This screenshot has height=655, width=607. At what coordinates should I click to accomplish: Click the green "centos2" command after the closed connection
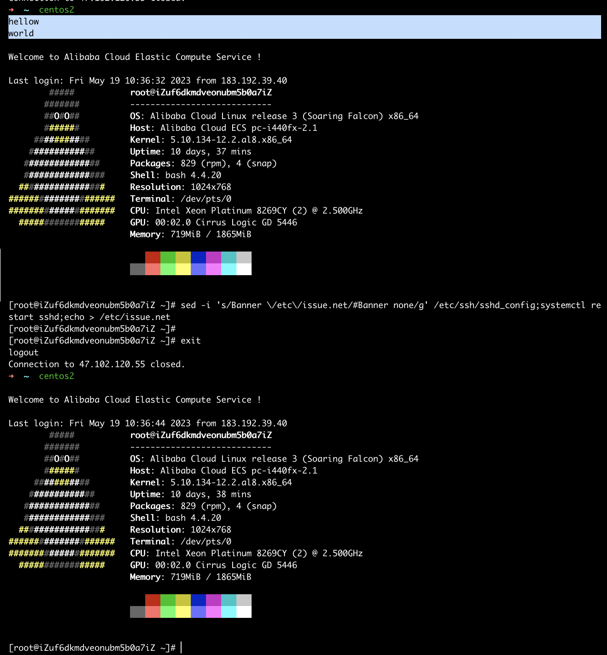[56, 376]
